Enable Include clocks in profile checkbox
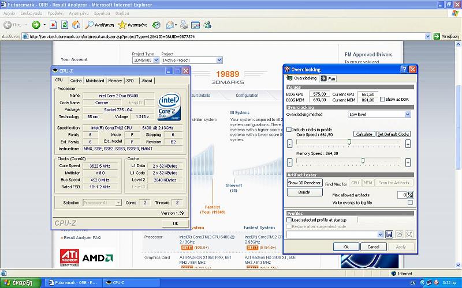Viewport: 462px width, 288px height. coord(289,129)
